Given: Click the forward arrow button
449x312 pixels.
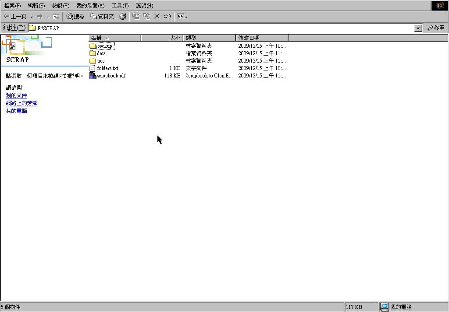Looking at the screenshot, I should tap(40, 17).
